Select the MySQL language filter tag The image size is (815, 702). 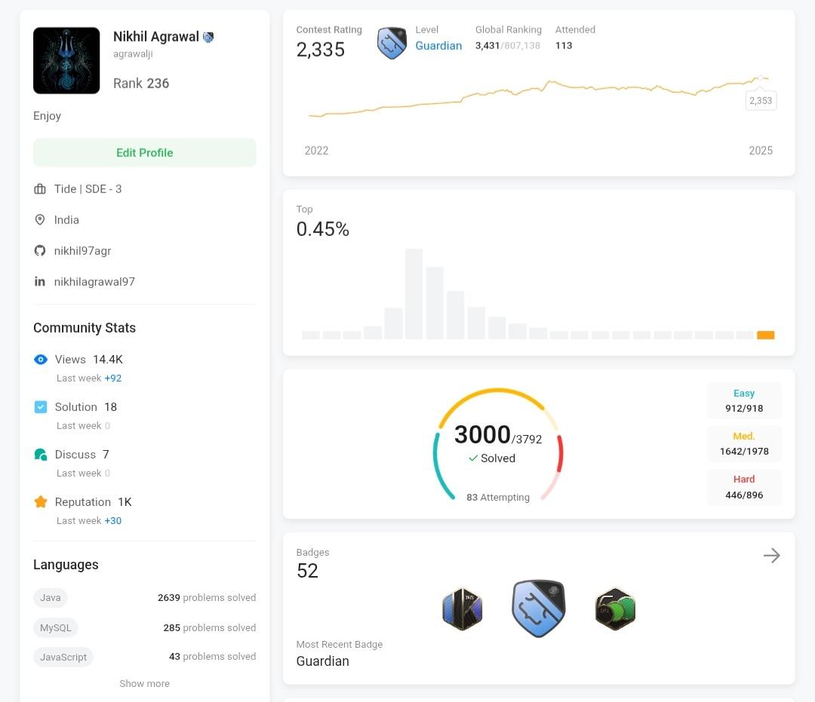coord(55,627)
